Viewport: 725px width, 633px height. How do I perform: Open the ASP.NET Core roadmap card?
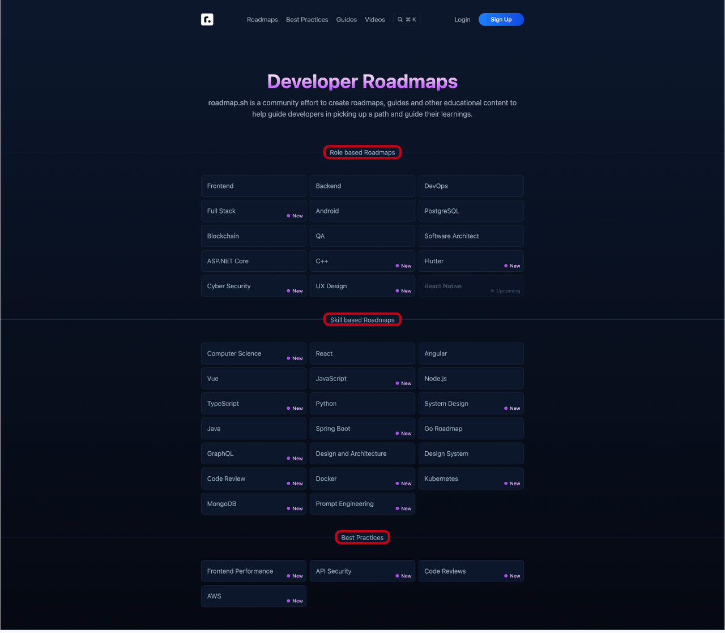coord(254,261)
